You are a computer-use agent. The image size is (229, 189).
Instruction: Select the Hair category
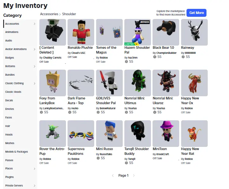pos(8,126)
